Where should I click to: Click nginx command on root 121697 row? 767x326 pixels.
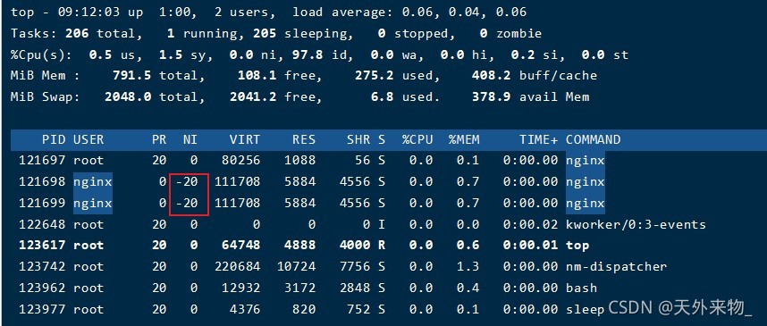point(586,160)
